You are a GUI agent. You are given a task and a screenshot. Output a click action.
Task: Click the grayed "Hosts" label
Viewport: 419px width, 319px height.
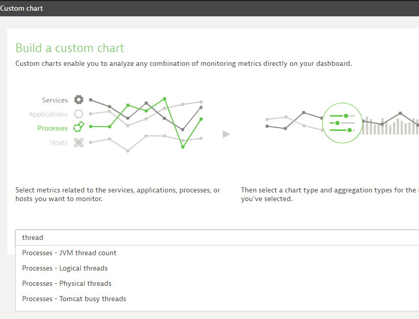(x=59, y=142)
